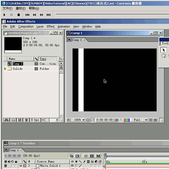Expand the Solids folder
This screenshot has width=169, height=169.
click(5, 68)
